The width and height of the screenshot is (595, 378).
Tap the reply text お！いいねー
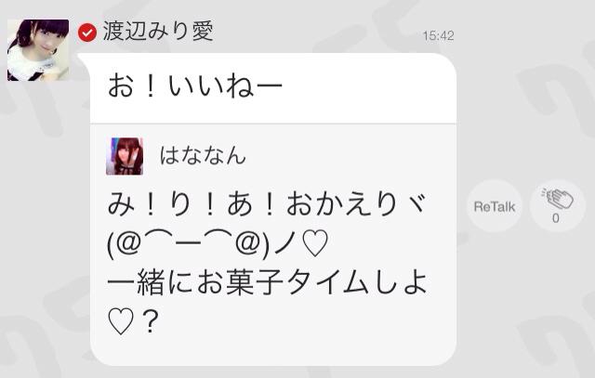click(195, 86)
